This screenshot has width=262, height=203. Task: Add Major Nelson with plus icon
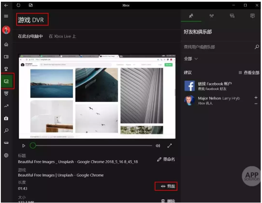pos(256,97)
